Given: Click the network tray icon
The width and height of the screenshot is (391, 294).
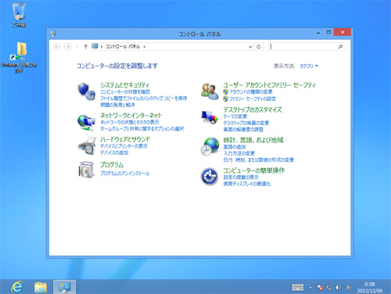Looking at the screenshot, I should click(329, 288).
